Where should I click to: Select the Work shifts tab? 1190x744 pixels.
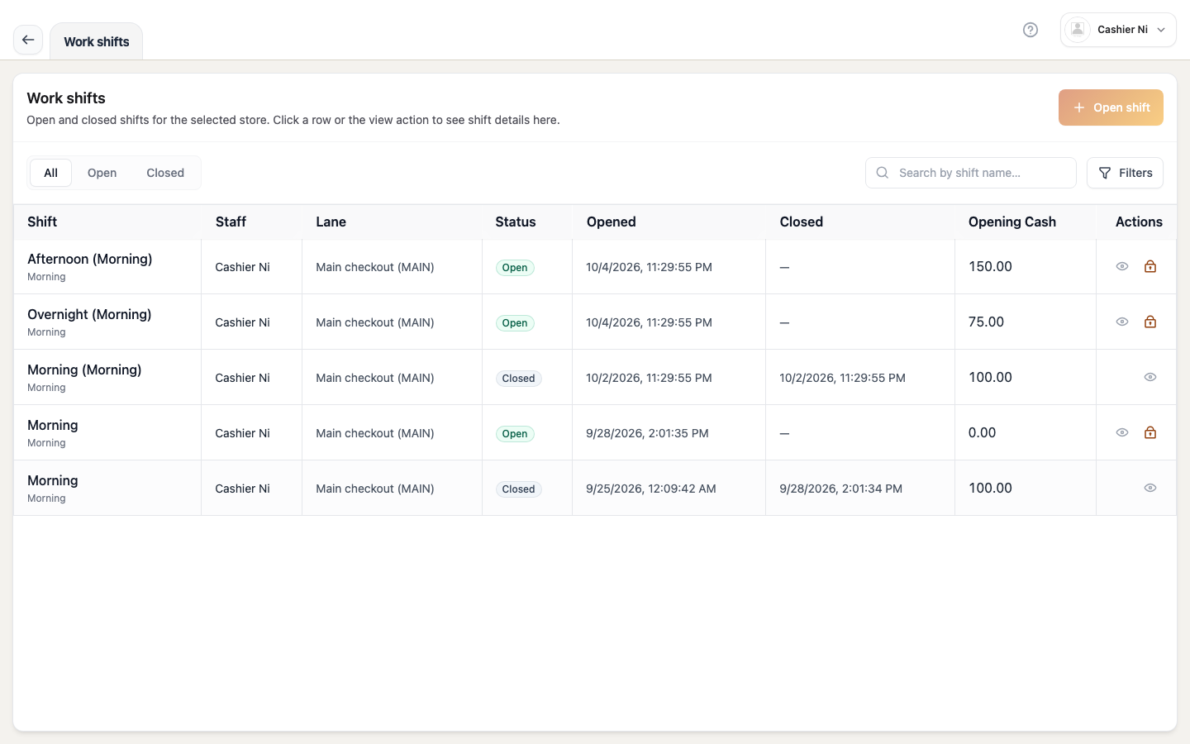[96, 41]
